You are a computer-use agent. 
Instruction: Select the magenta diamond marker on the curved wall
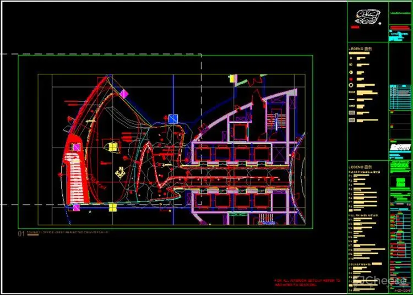point(123,94)
